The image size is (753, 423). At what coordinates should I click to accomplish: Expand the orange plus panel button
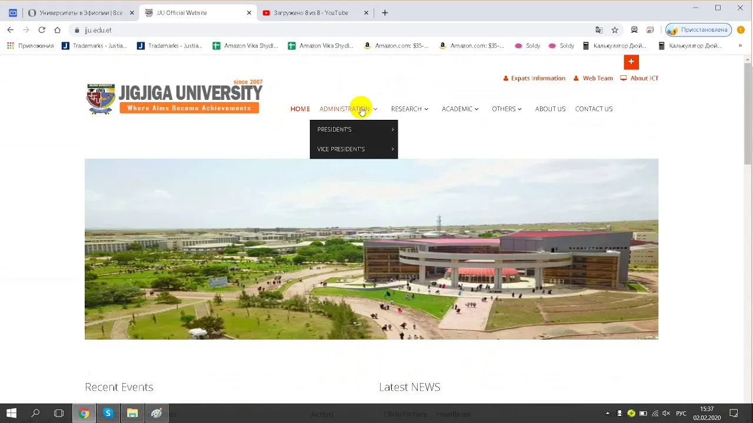[631, 62]
